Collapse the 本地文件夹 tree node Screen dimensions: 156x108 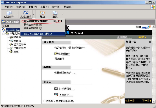[3, 34]
